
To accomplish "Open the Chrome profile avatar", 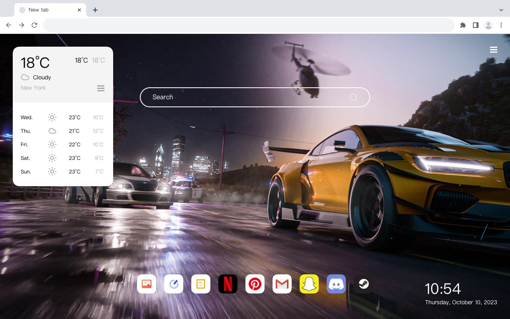I will tap(488, 25).
